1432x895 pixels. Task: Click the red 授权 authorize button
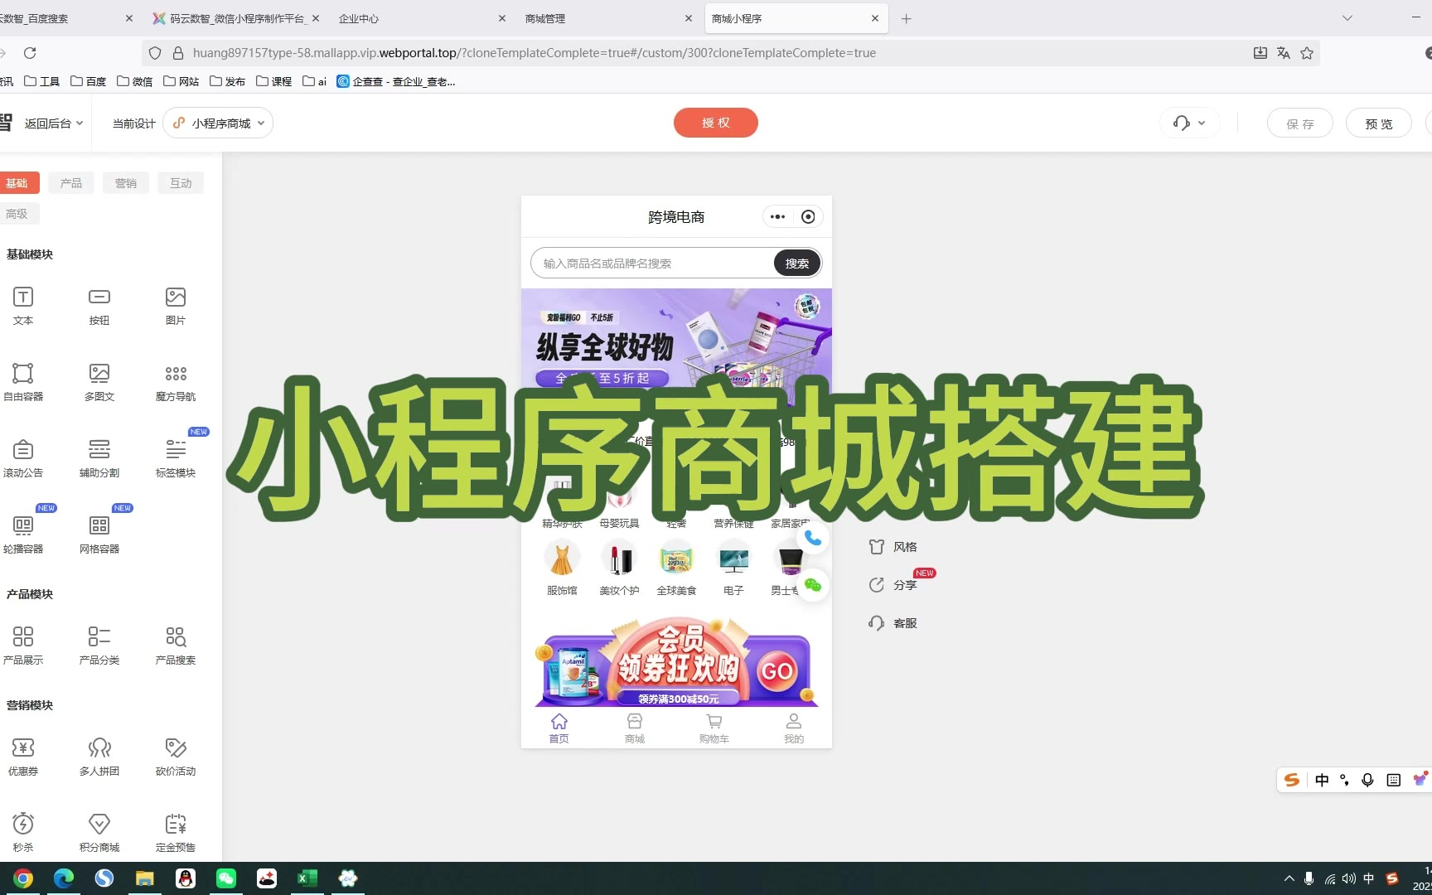[715, 123]
